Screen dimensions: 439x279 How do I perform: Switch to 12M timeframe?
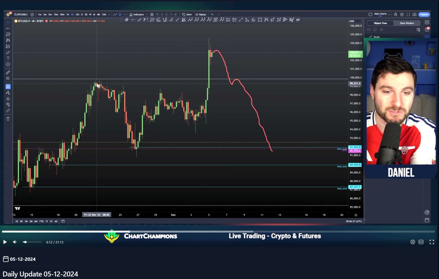104,15
